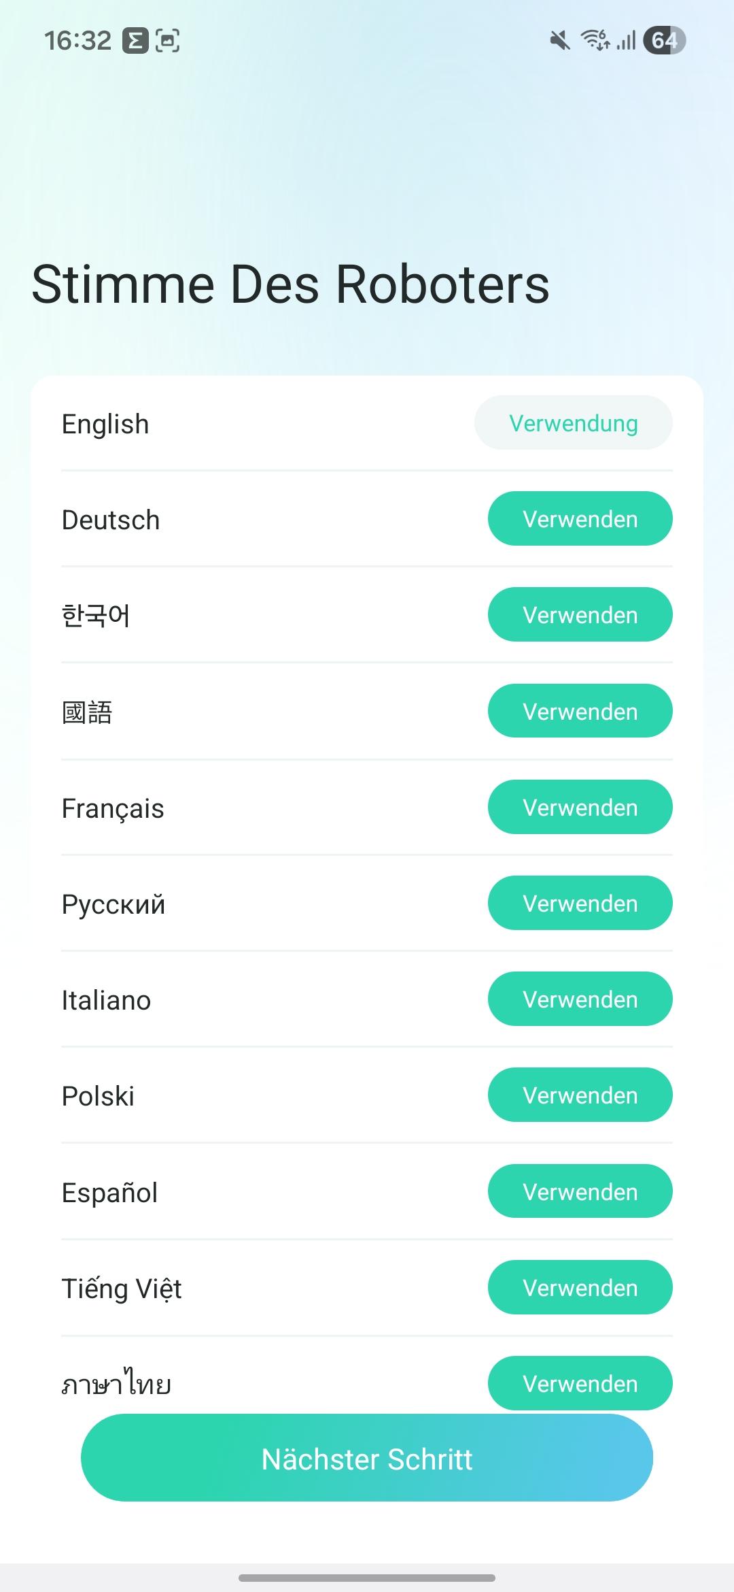The height and width of the screenshot is (1592, 734).
Task: Use the Tiếng Việt voice
Action: (x=580, y=1288)
